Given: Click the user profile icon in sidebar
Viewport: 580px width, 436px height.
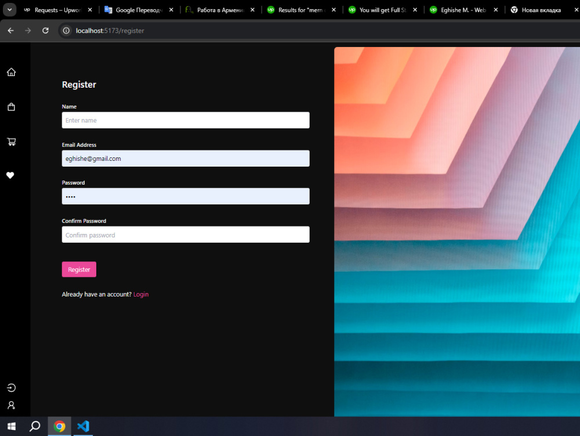Looking at the screenshot, I should pos(11,405).
